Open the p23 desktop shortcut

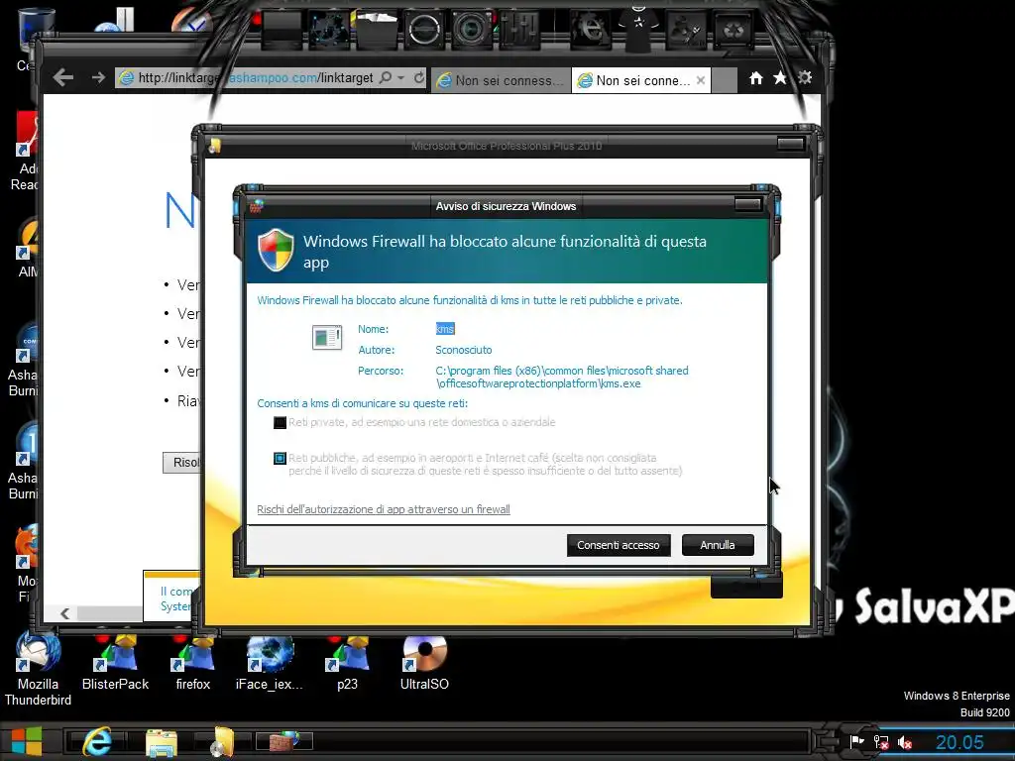coord(348,663)
